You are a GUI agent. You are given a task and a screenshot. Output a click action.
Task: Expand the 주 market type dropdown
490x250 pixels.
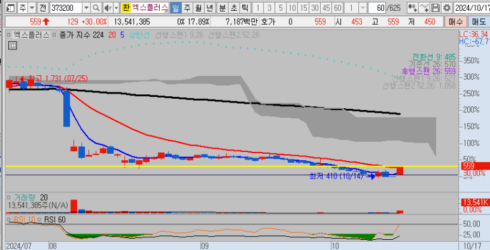pyautogui.click(x=32, y=8)
